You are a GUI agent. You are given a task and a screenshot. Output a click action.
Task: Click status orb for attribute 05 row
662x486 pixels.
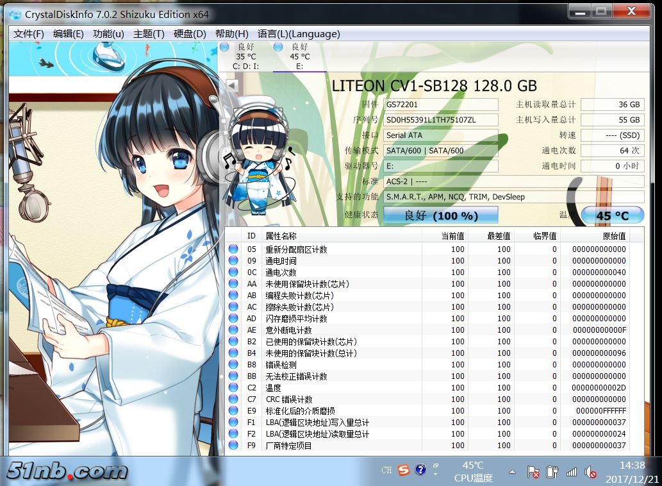[x=233, y=249]
